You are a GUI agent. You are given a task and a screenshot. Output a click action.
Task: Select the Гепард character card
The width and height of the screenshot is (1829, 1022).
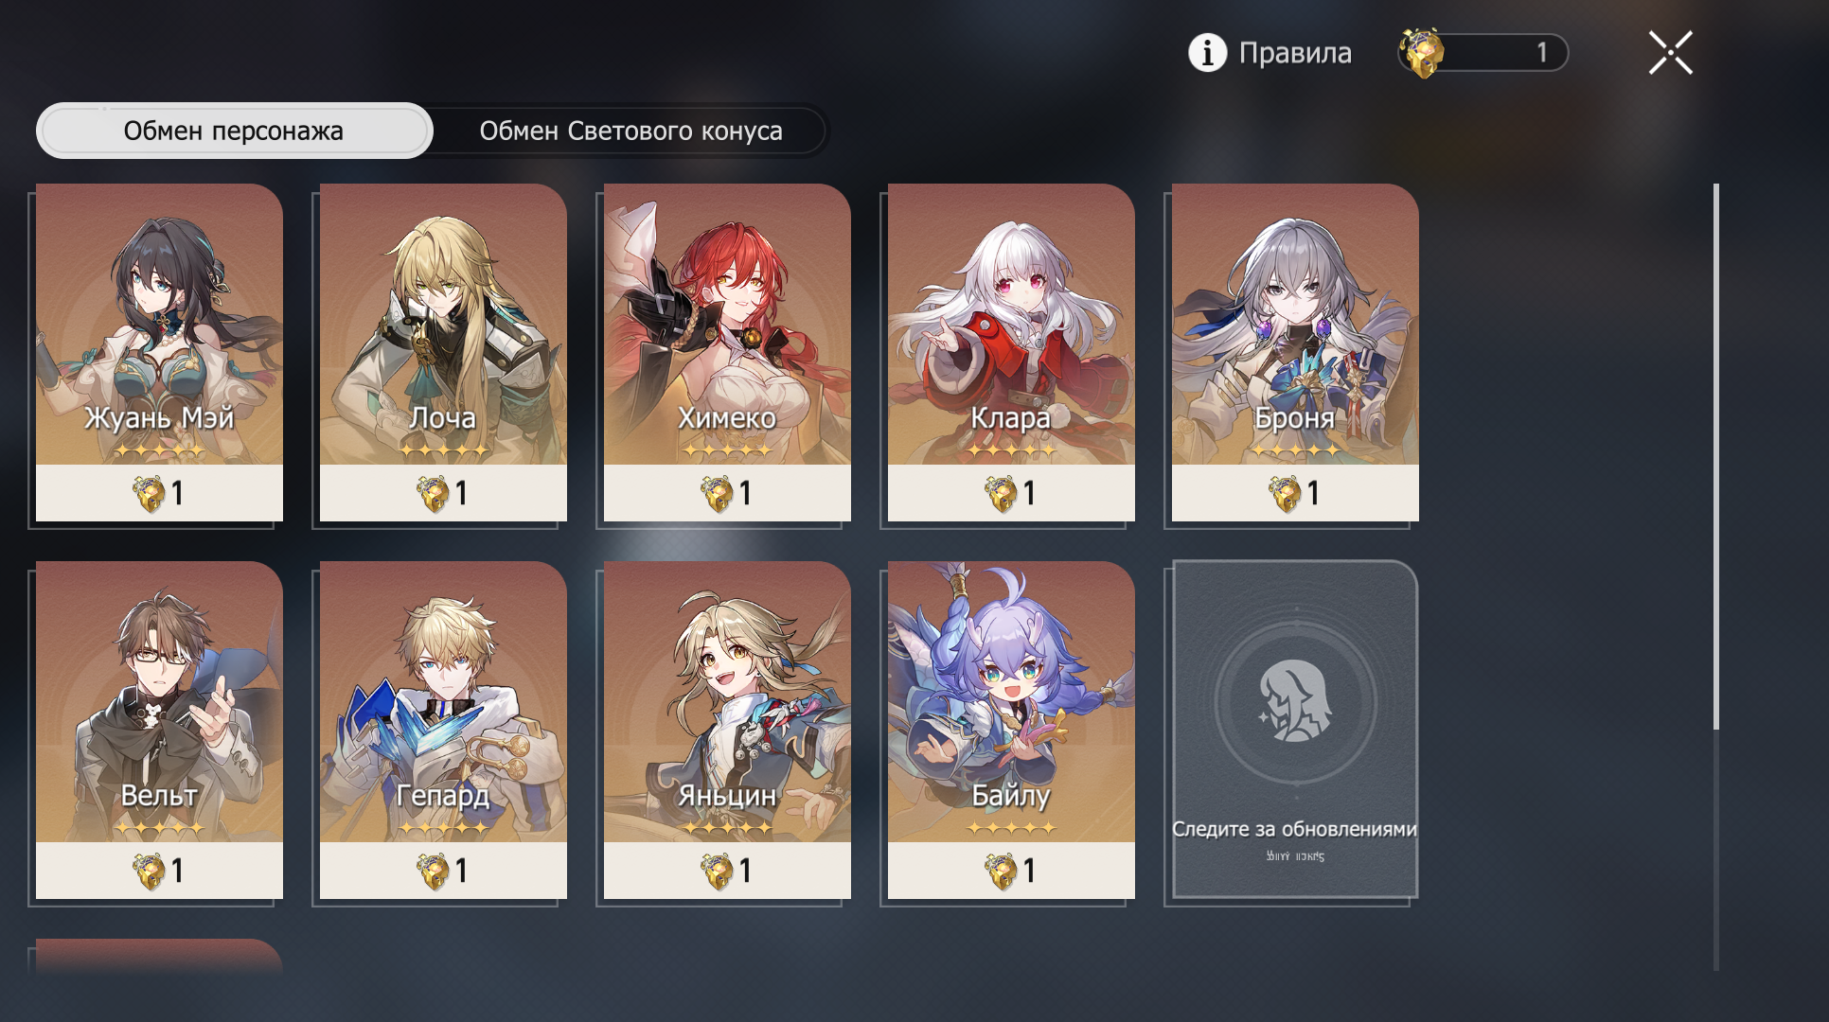click(x=443, y=730)
